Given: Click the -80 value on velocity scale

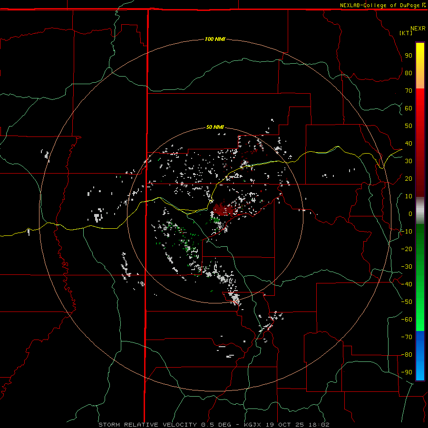Looking at the screenshot, I should [407, 355].
